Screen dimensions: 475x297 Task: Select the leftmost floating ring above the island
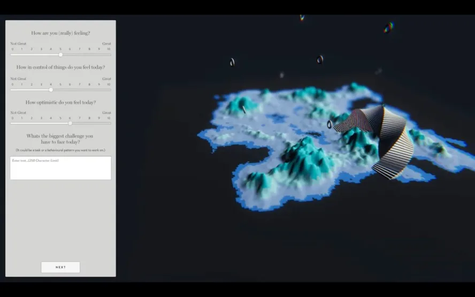[232, 62]
